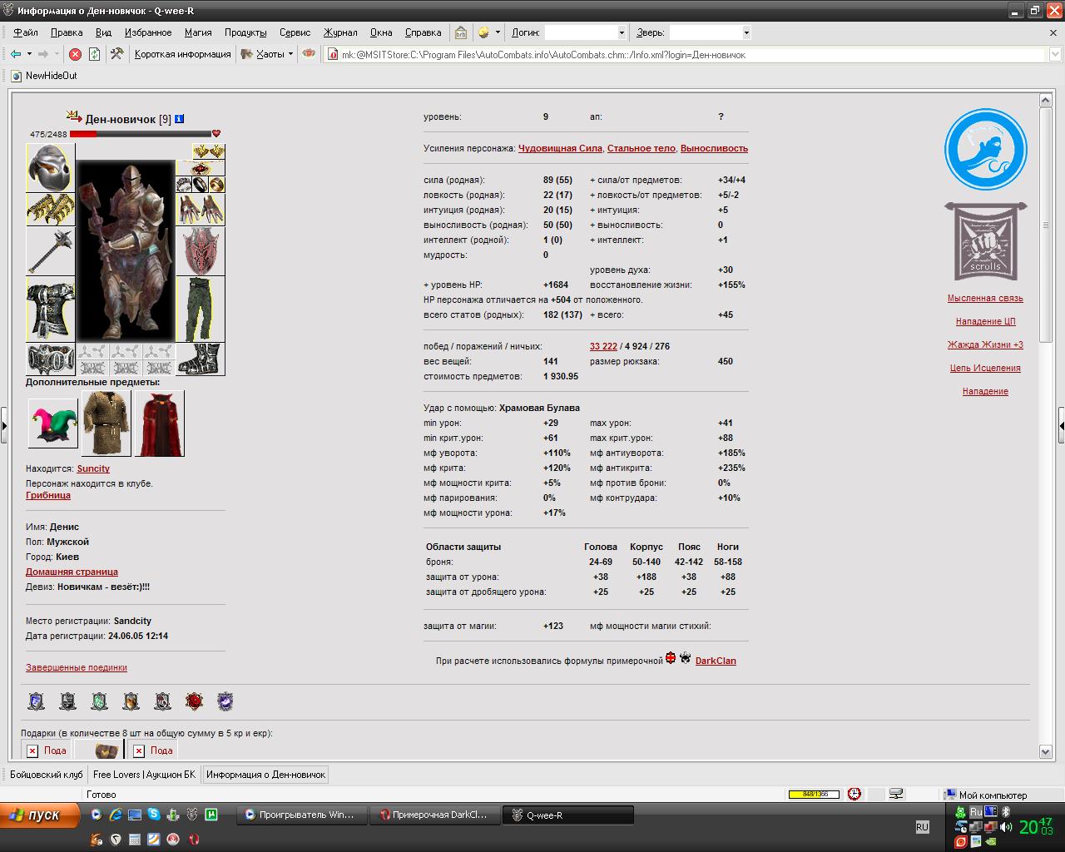The width and height of the screenshot is (1065, 852).
Task: Click the back navigation arrow
Action: pyautogui.click(x=16, y=54)
